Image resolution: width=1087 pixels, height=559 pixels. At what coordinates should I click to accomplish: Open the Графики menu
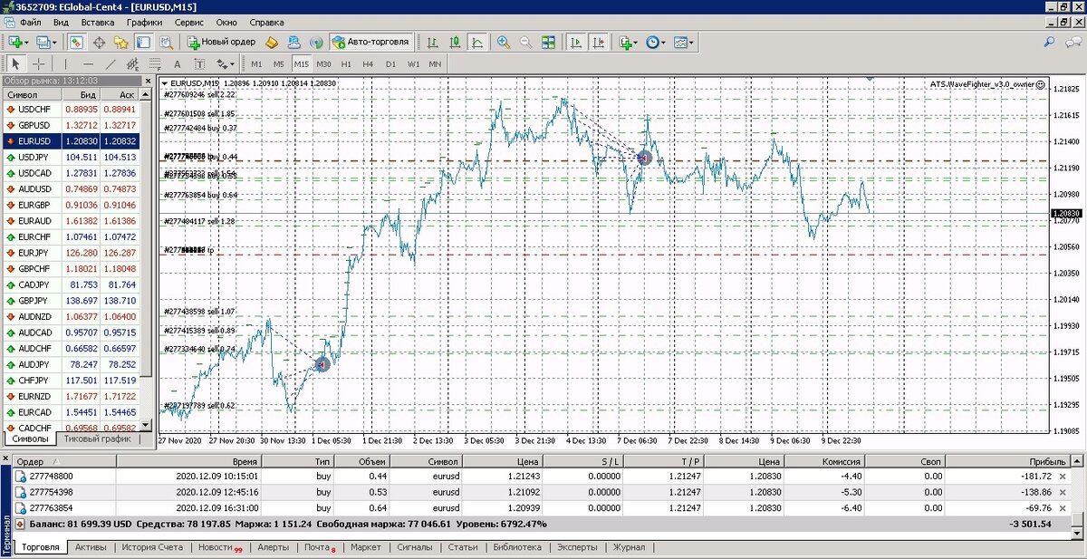coord(145,22)
